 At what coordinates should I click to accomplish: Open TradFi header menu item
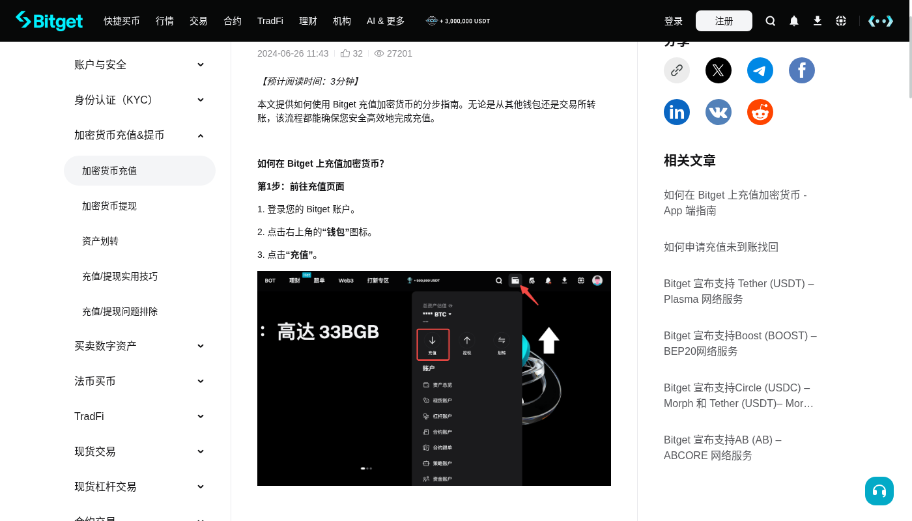(270, 21)
